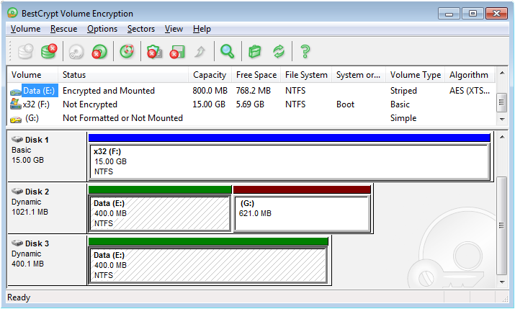Click the green refresh arrows icon
This screenshot has width=515, height=309.
coord(278,51)
